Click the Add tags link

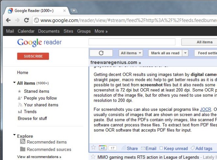[x=204, y=149]
